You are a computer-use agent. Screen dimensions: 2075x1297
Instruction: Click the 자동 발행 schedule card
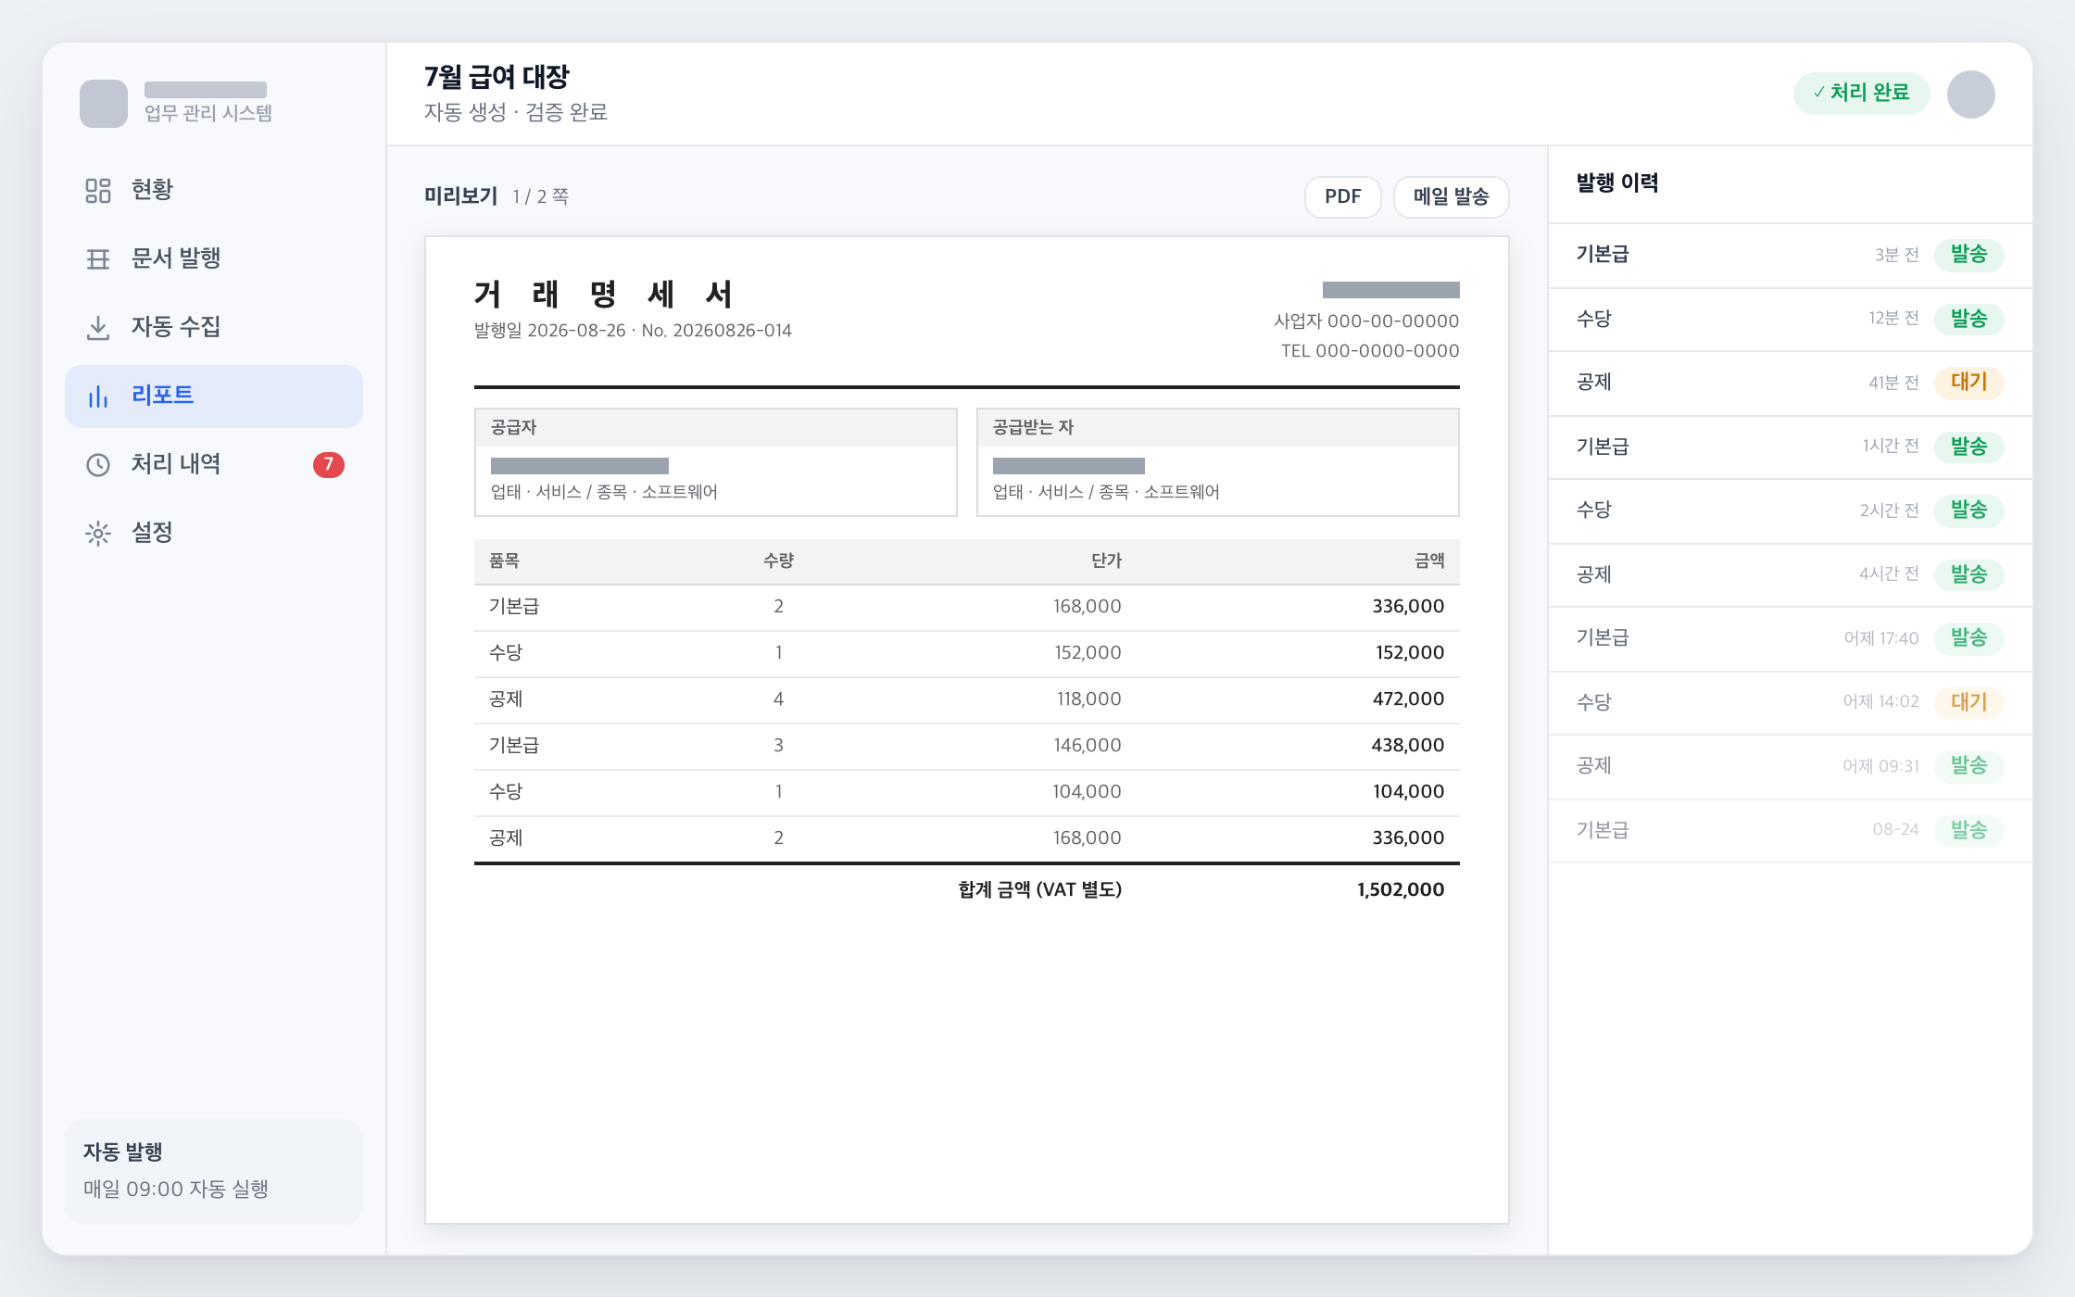[214, 1171]
